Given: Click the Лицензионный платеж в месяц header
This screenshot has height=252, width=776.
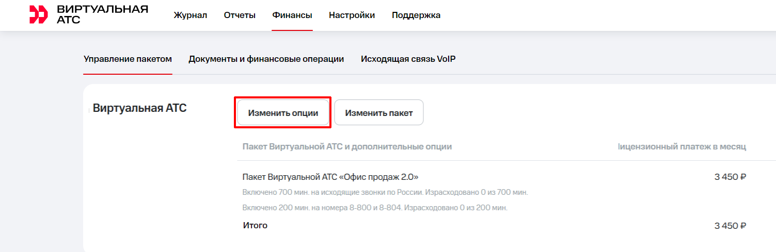Looking at the screenshot, I should pos(683,147).
